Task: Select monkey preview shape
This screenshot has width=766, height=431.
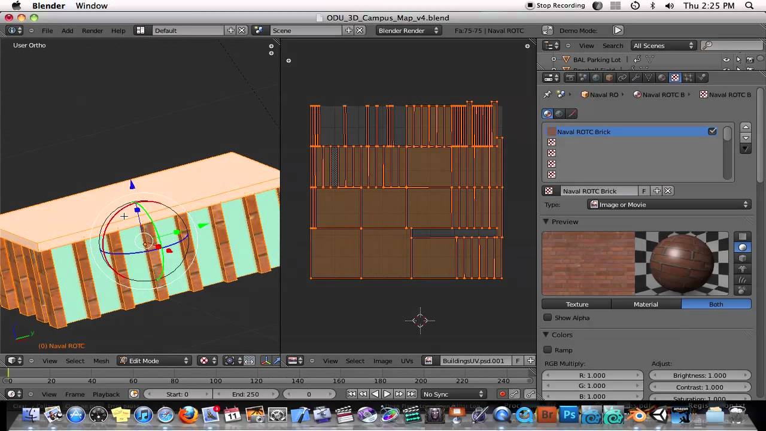Action: [743, 269]
